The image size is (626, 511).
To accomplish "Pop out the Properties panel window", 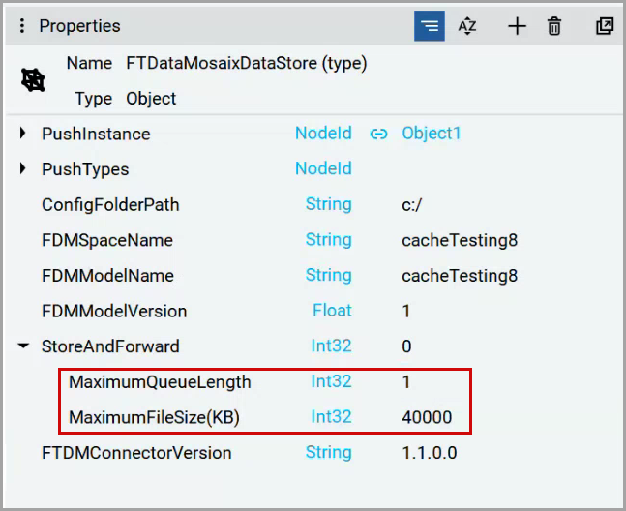I will coord(605,26).
